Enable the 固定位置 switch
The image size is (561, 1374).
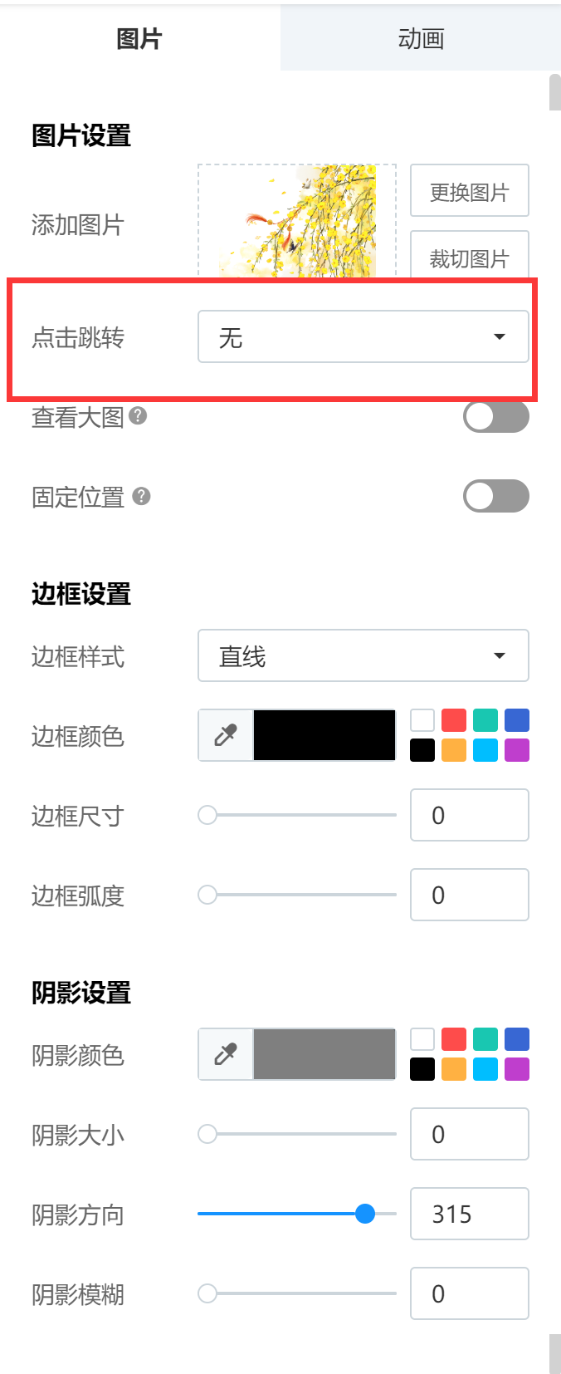point(496,496)
